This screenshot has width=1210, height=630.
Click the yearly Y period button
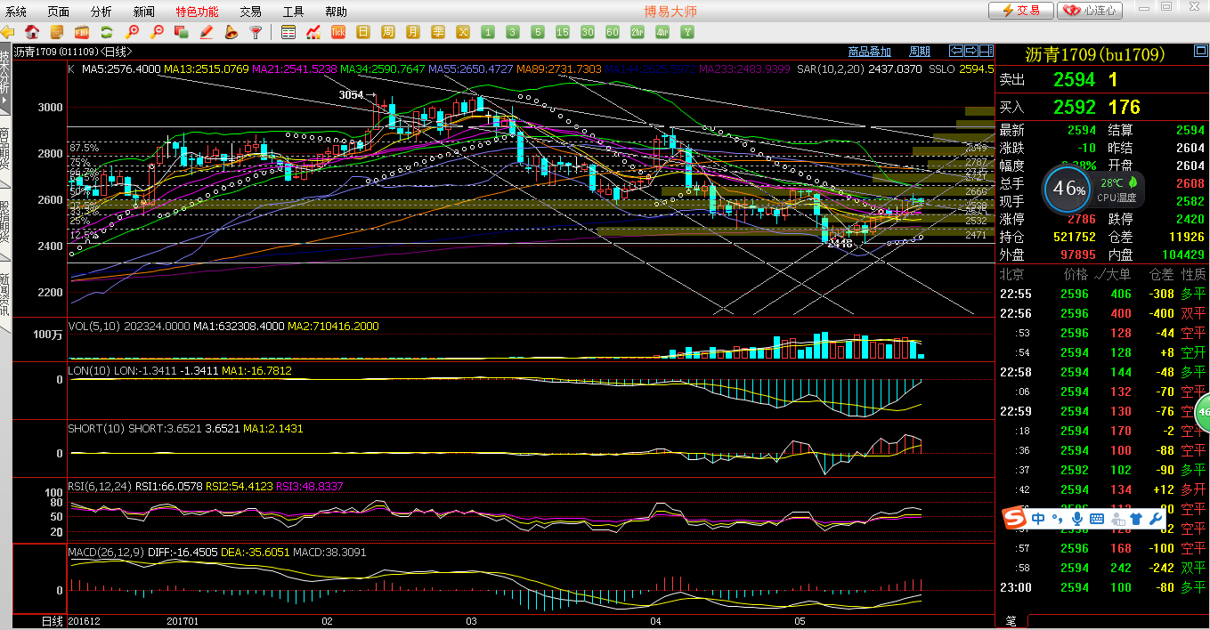click(687, 32)
